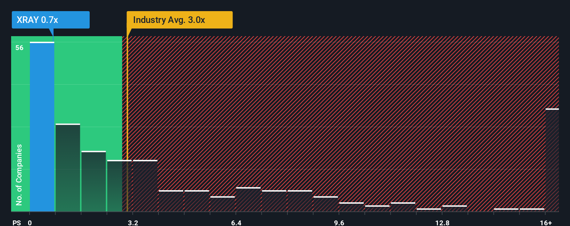Click the 12.8 x-axis tick label
Image resolution: width=570 pixels, height=226 pixels.
click(442, 223)
